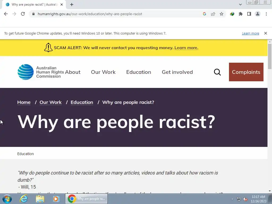Viewport: 272px width, 204px height.
Task: Click the scam alert bell icon
Action: [48, 48]
